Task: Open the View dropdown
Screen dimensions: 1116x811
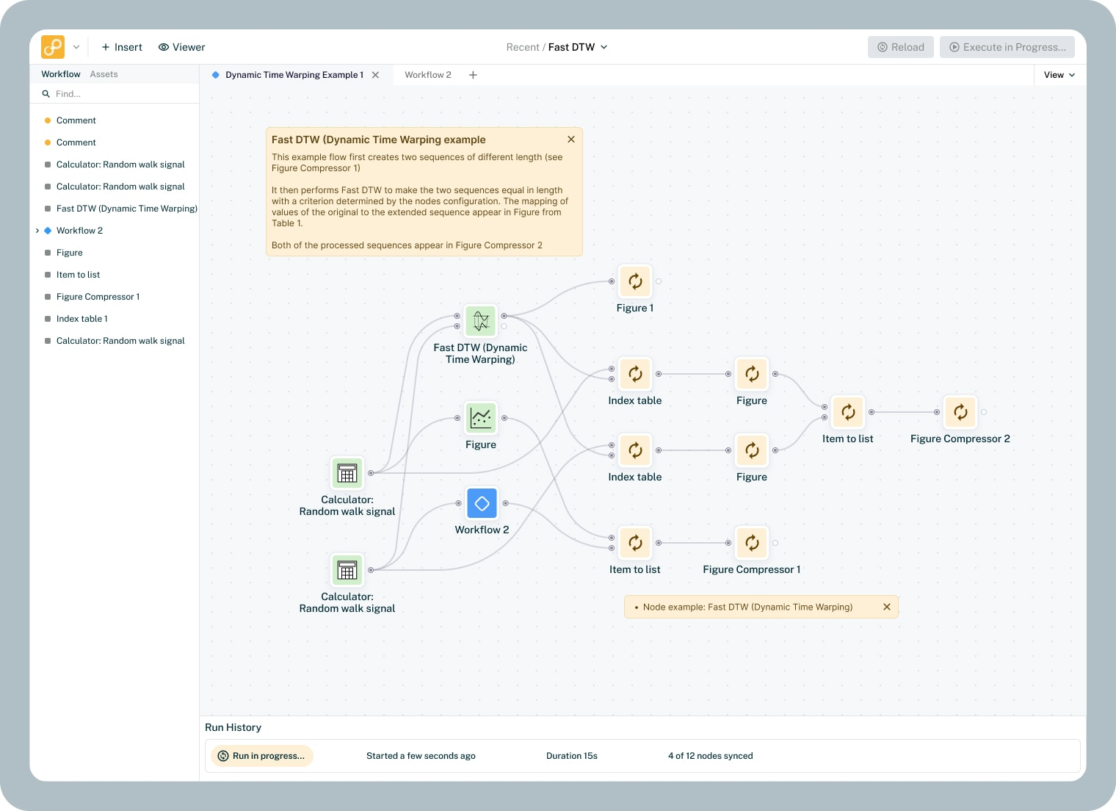Action: pyautogui.click(x=1059, y=75)
